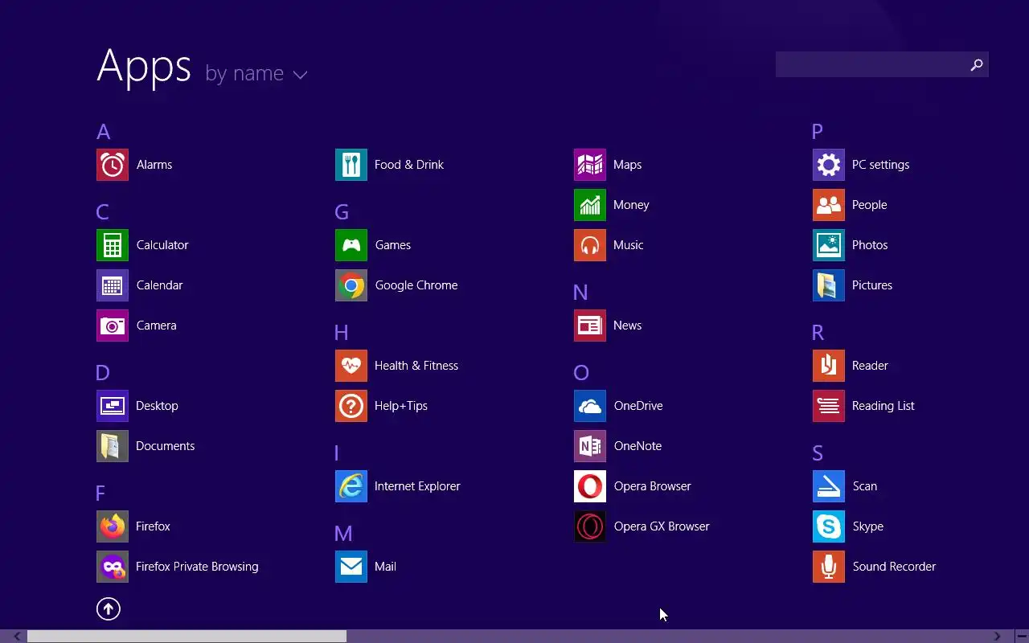The width and height of the screenshot is (1029, 643).
Task: Open the Help+Tips icon
Action: point(351,406)
